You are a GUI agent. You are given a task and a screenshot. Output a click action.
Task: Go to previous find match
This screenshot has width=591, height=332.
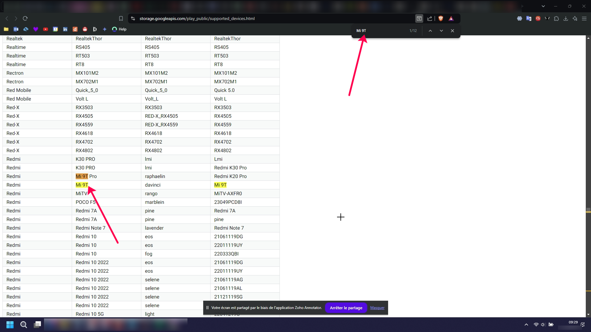(x=430, y=31)
